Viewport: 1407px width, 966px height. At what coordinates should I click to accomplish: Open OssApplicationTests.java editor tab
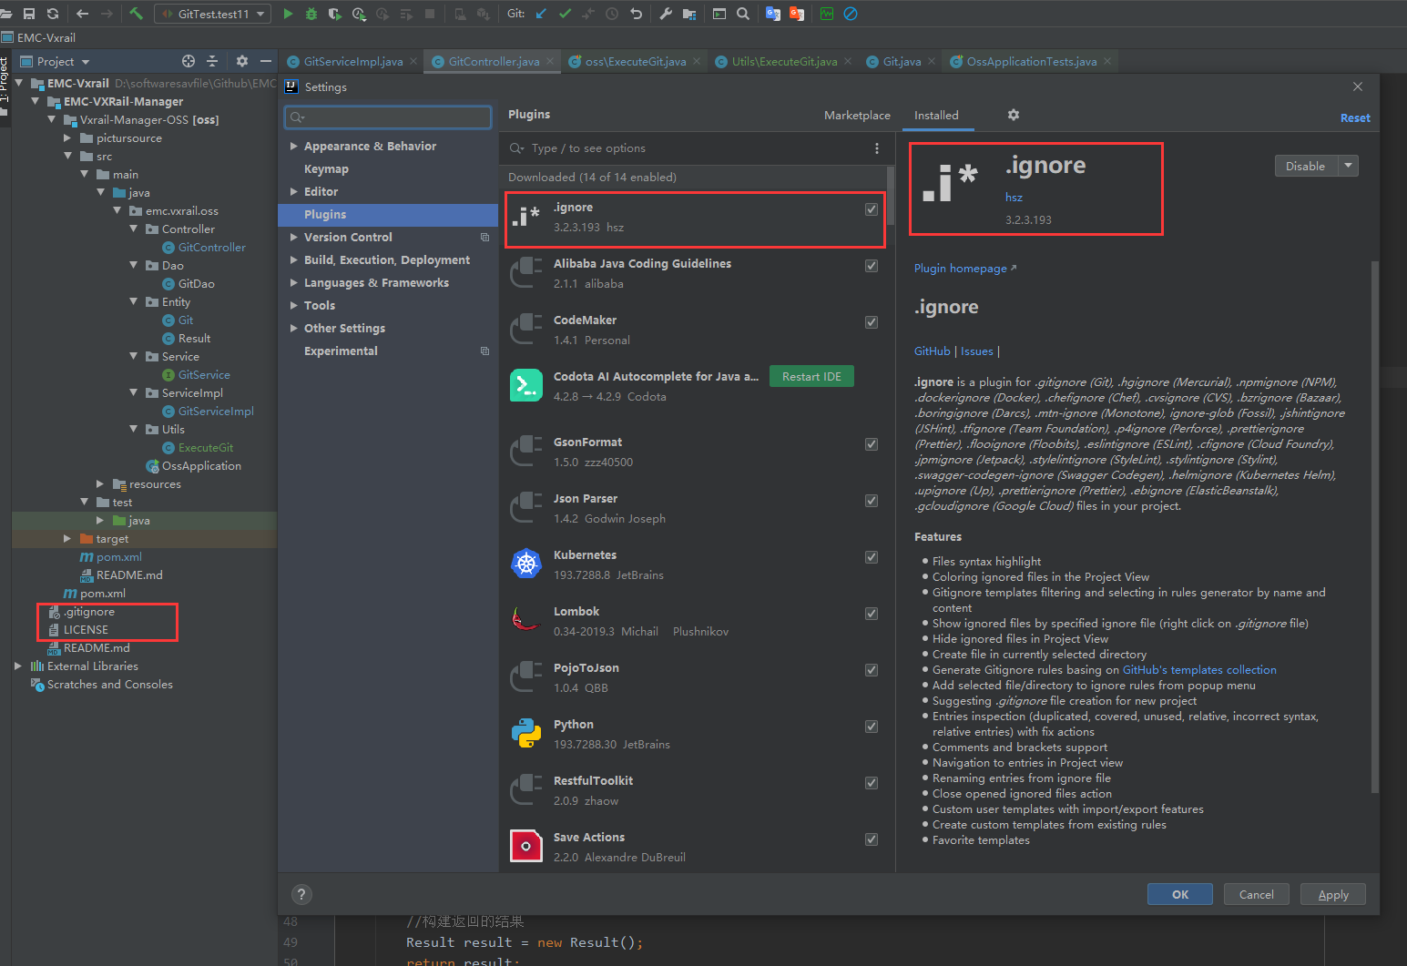click(x=1031, y=61)
